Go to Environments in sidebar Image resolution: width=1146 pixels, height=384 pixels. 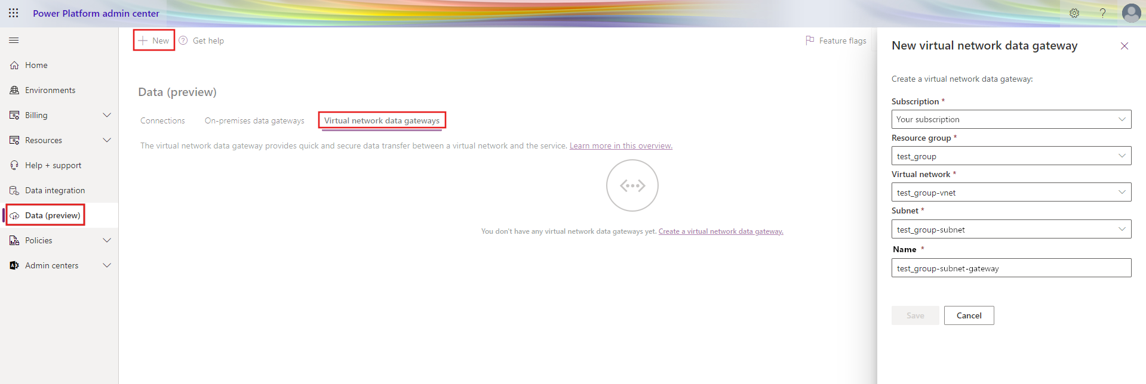pyautogui.click(x=50, y=90)
